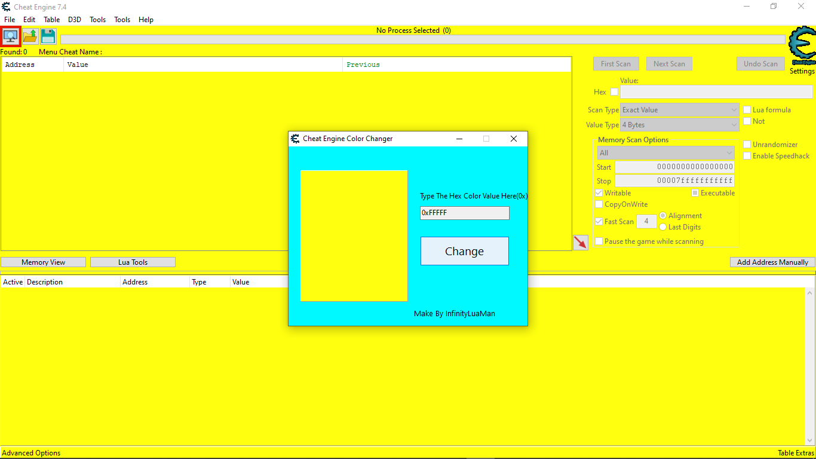Toggle the Hex checkbox
This screenshot has width=816, height=459.
(x=614, y=92)
